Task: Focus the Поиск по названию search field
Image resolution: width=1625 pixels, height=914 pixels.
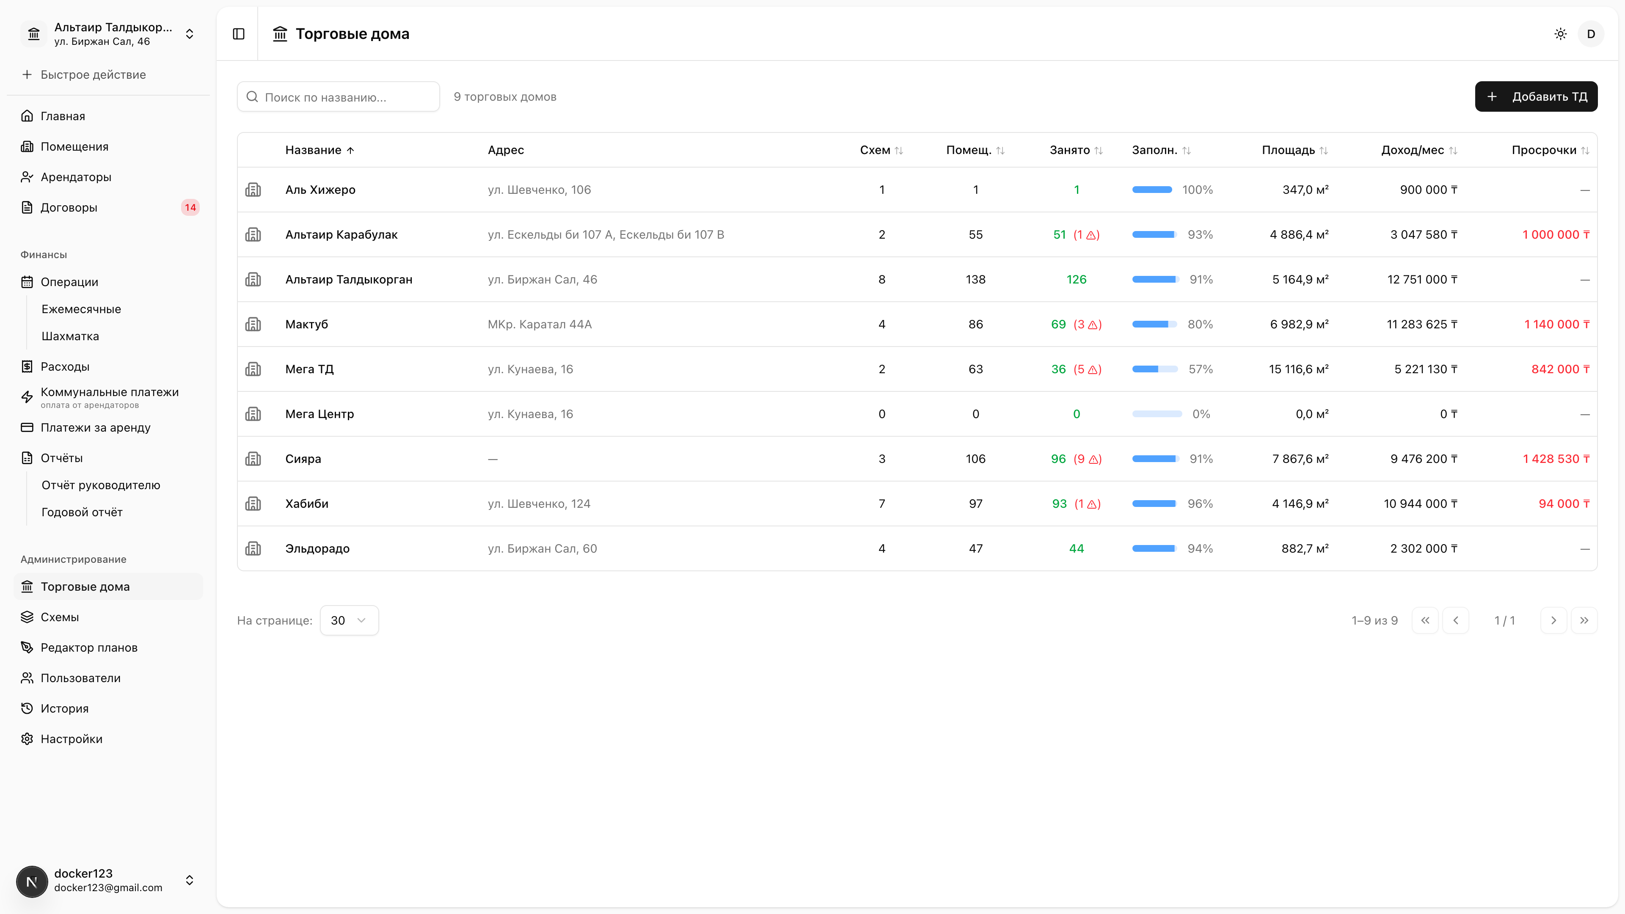Action: (338, 96)
